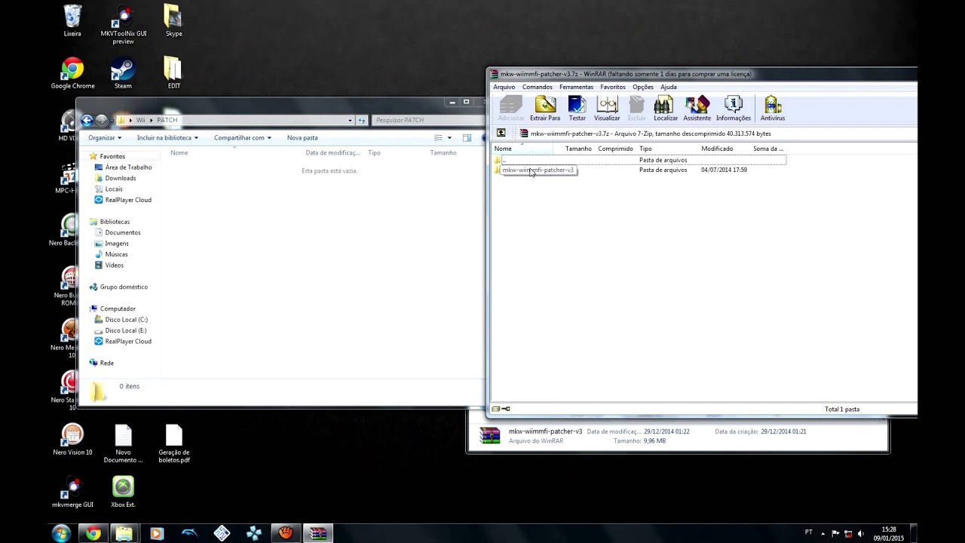Open the Comandos menu in WinRAR
965x543 pixels.
(x=538, y=87)
